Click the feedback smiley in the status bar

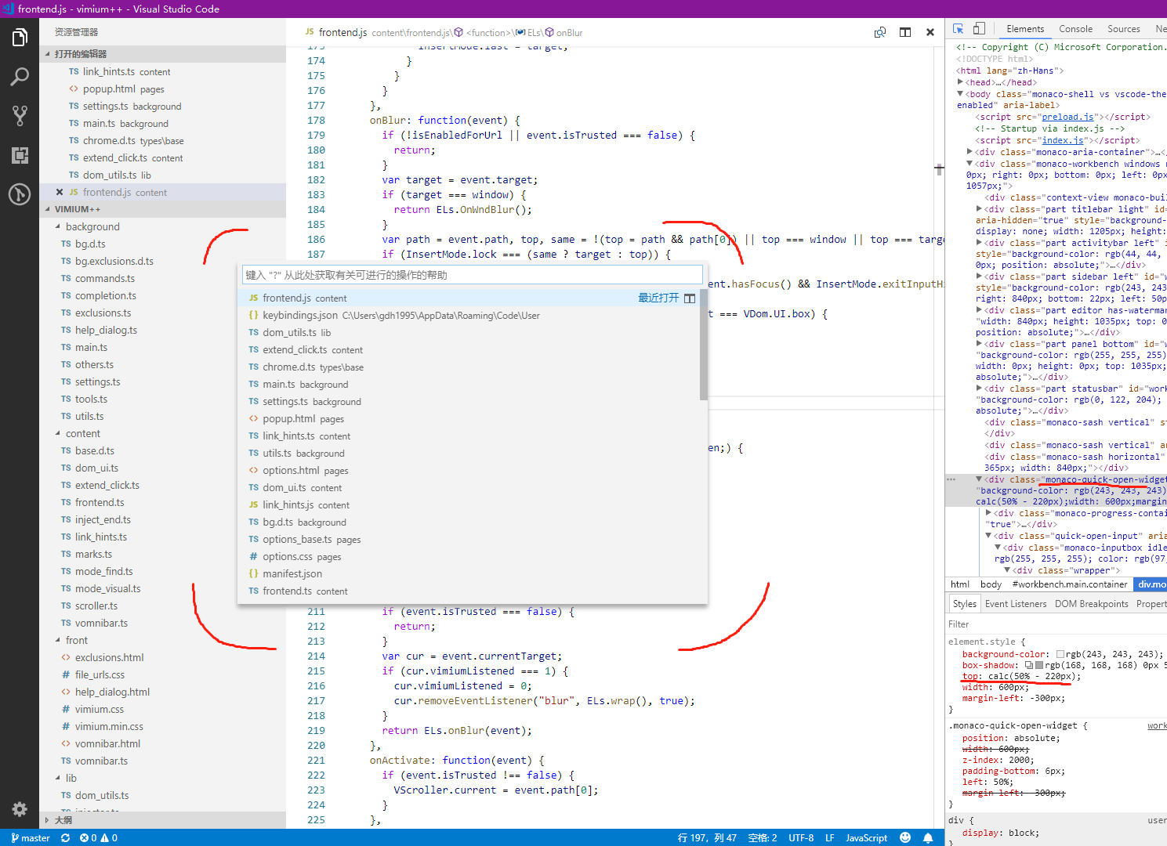pyautogui.click(x=905, y=837)
